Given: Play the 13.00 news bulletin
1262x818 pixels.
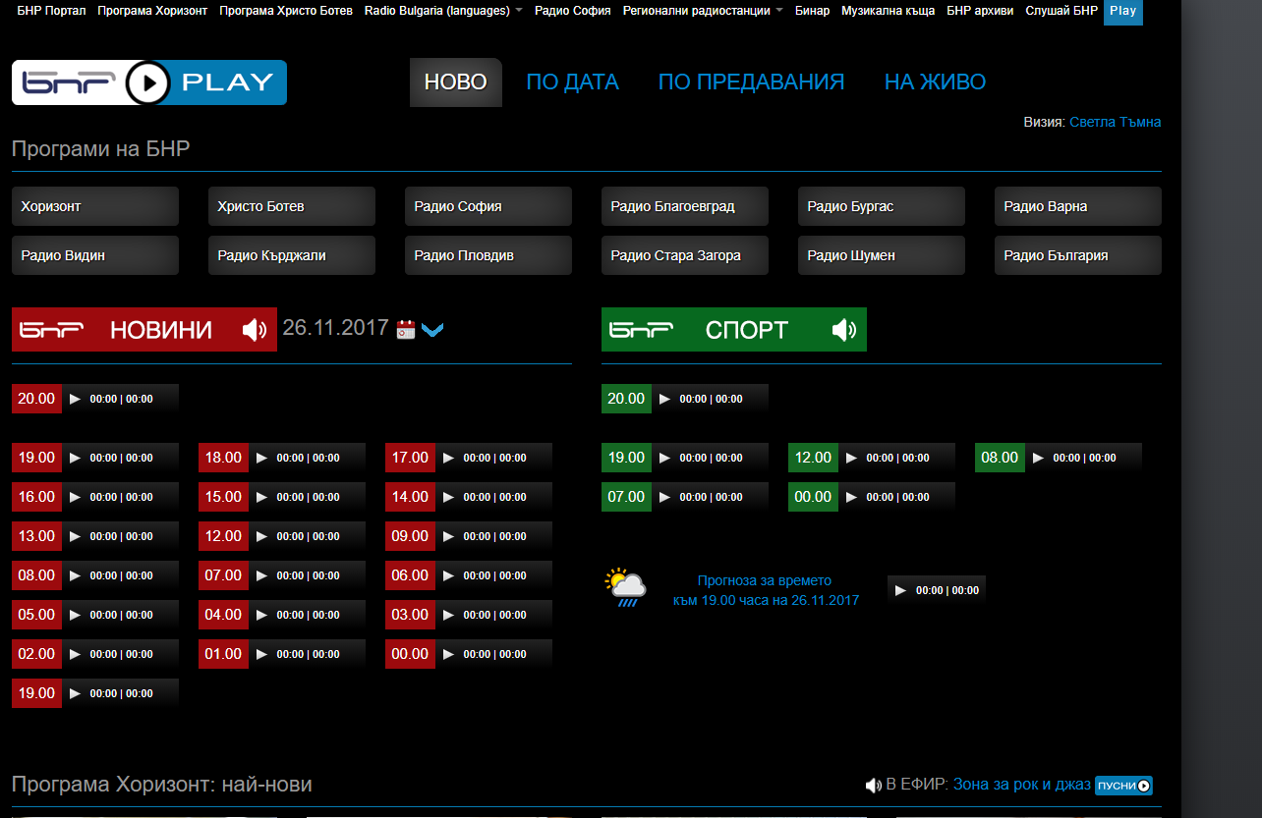Looking at the screenshot, I should pos(75,536).
